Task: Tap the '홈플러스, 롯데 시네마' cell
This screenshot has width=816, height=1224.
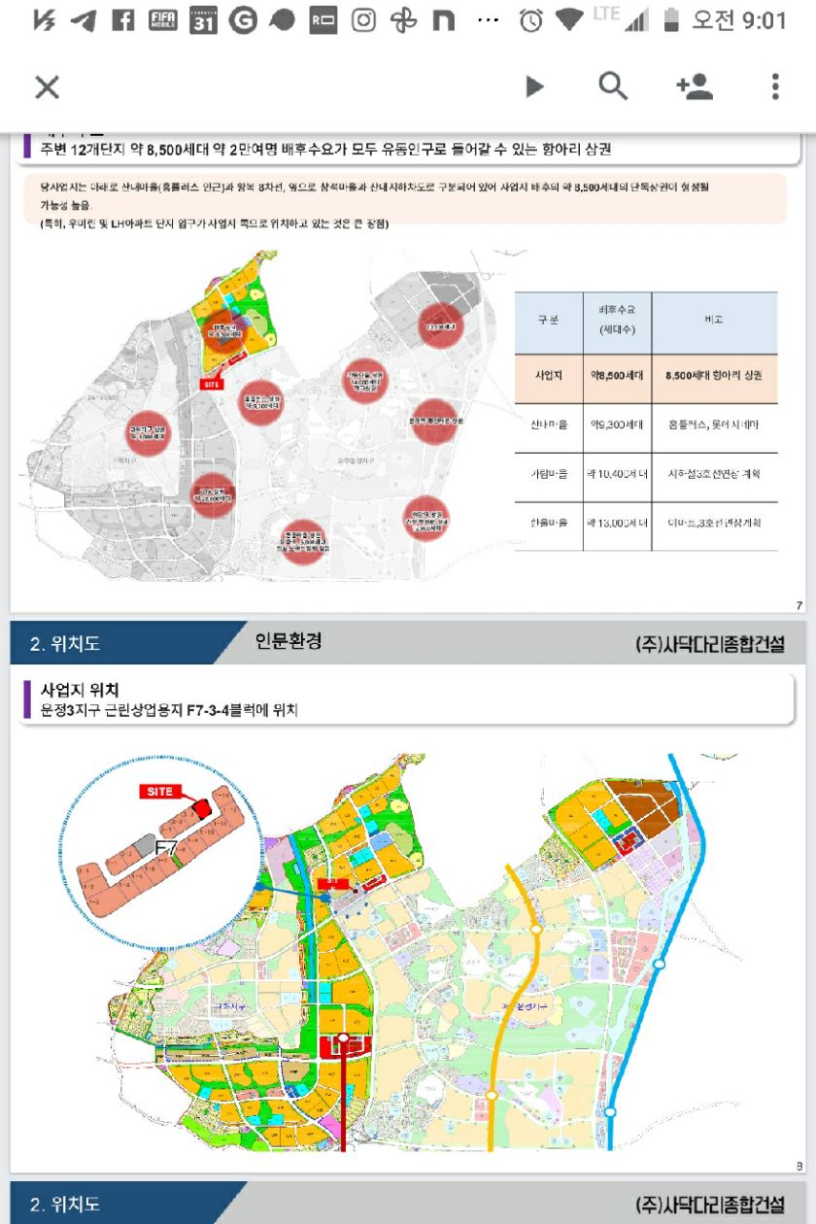Action: pos(715,428)
